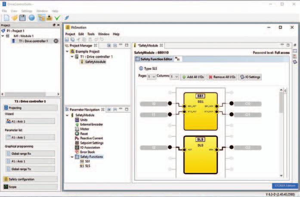The width and height of the screenshot is (300, 197).
Task: Collapse T1 : Drive controller 1 in Project Manager
Action: (72, 57)
